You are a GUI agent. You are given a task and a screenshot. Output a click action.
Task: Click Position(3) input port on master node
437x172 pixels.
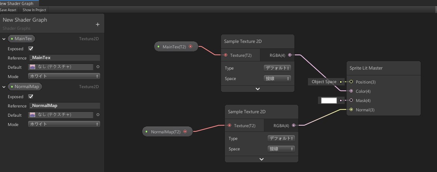tap(351, 82)
